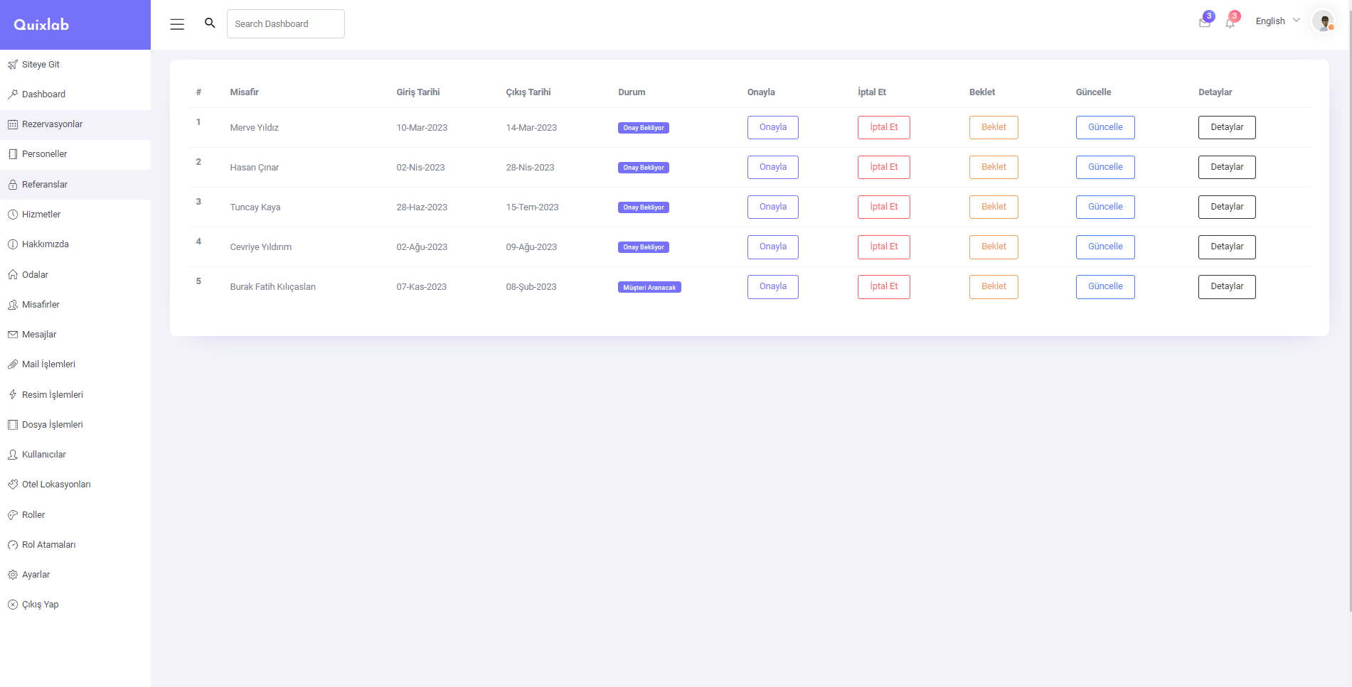Click Beklet for Hasan Çınar
Image resolution: width=1352 pixels, height=687 pixels.
coord(994,167)
